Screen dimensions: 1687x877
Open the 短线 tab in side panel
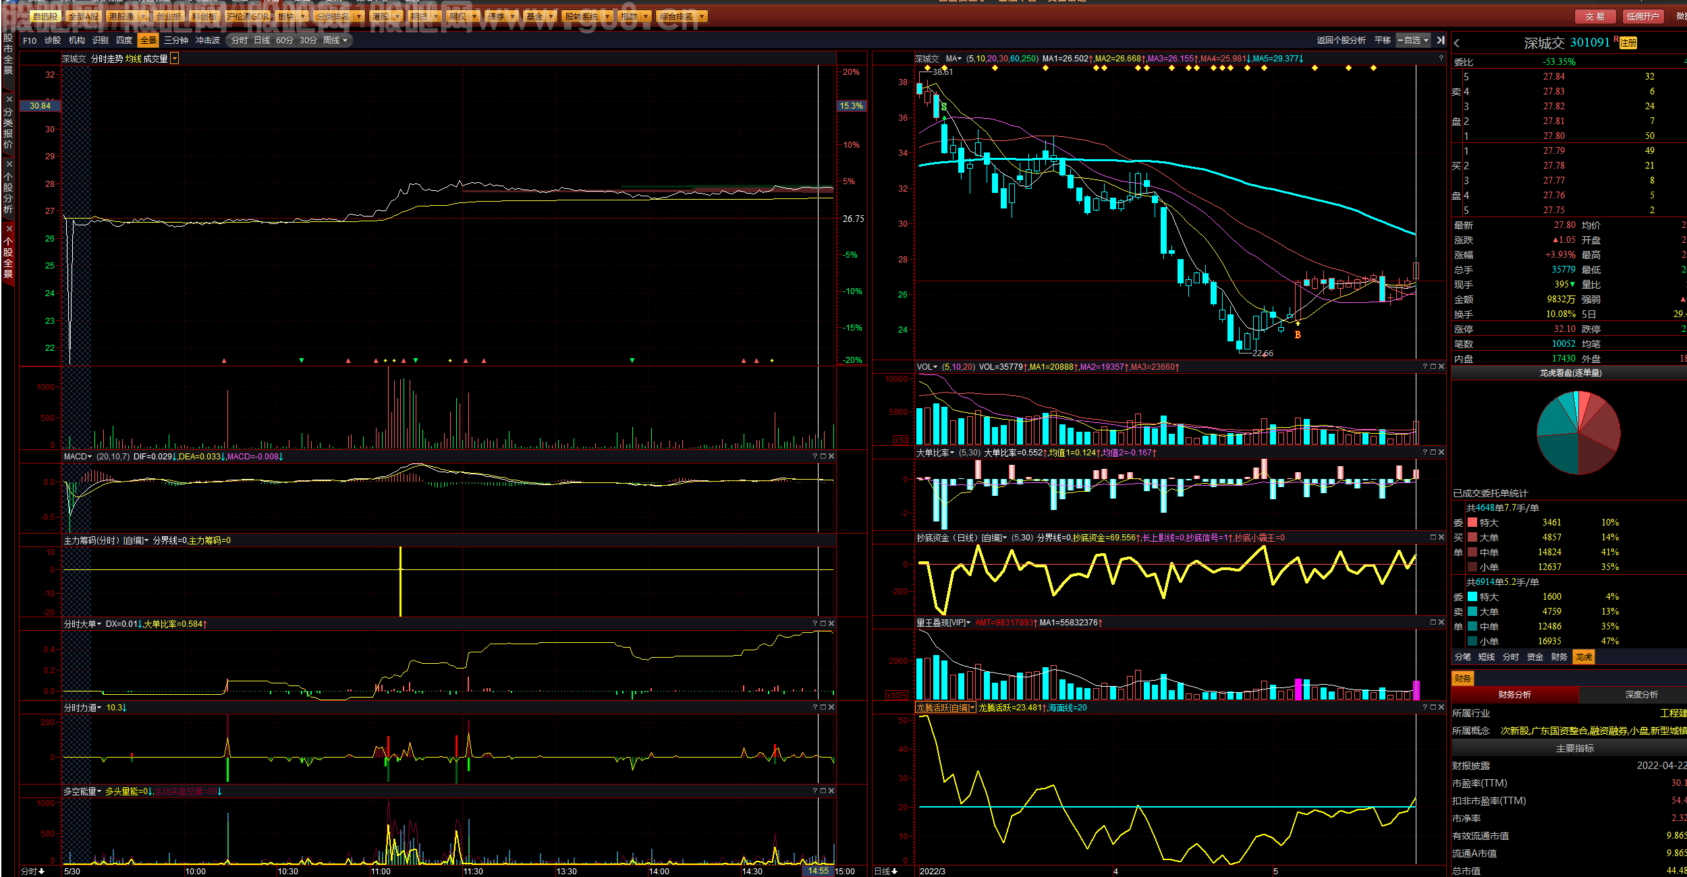(1487, 657)
